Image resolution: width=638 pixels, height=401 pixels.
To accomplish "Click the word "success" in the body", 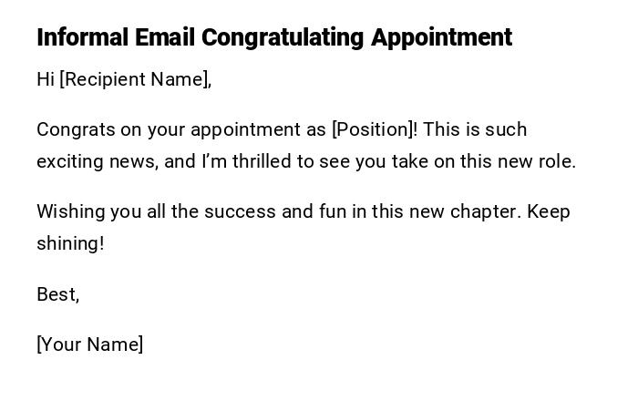I will [240, 211].
